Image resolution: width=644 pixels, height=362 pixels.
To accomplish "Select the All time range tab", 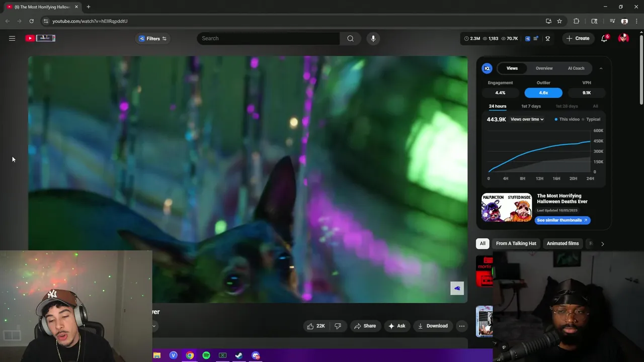I will [595, 106].
